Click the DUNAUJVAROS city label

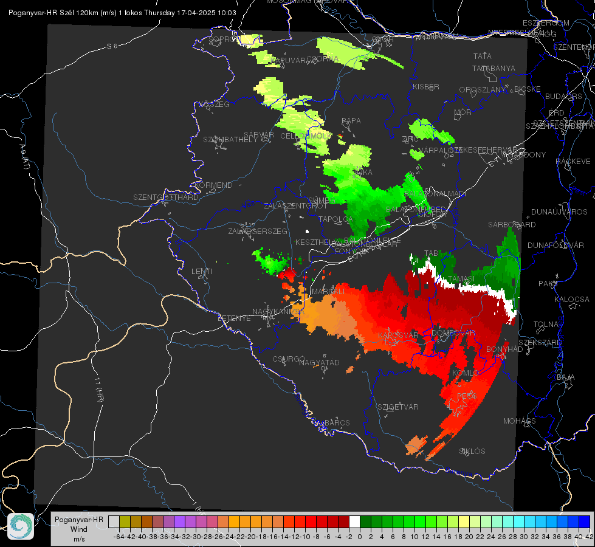pyautogui.click(x=559, y=212)
